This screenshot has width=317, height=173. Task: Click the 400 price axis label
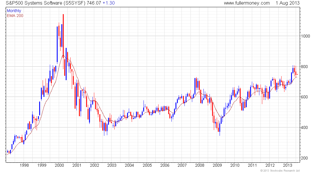[305, 127]
